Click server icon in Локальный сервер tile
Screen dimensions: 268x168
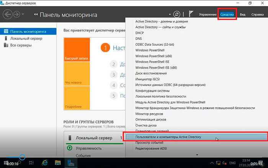click(x=70, y=138)
